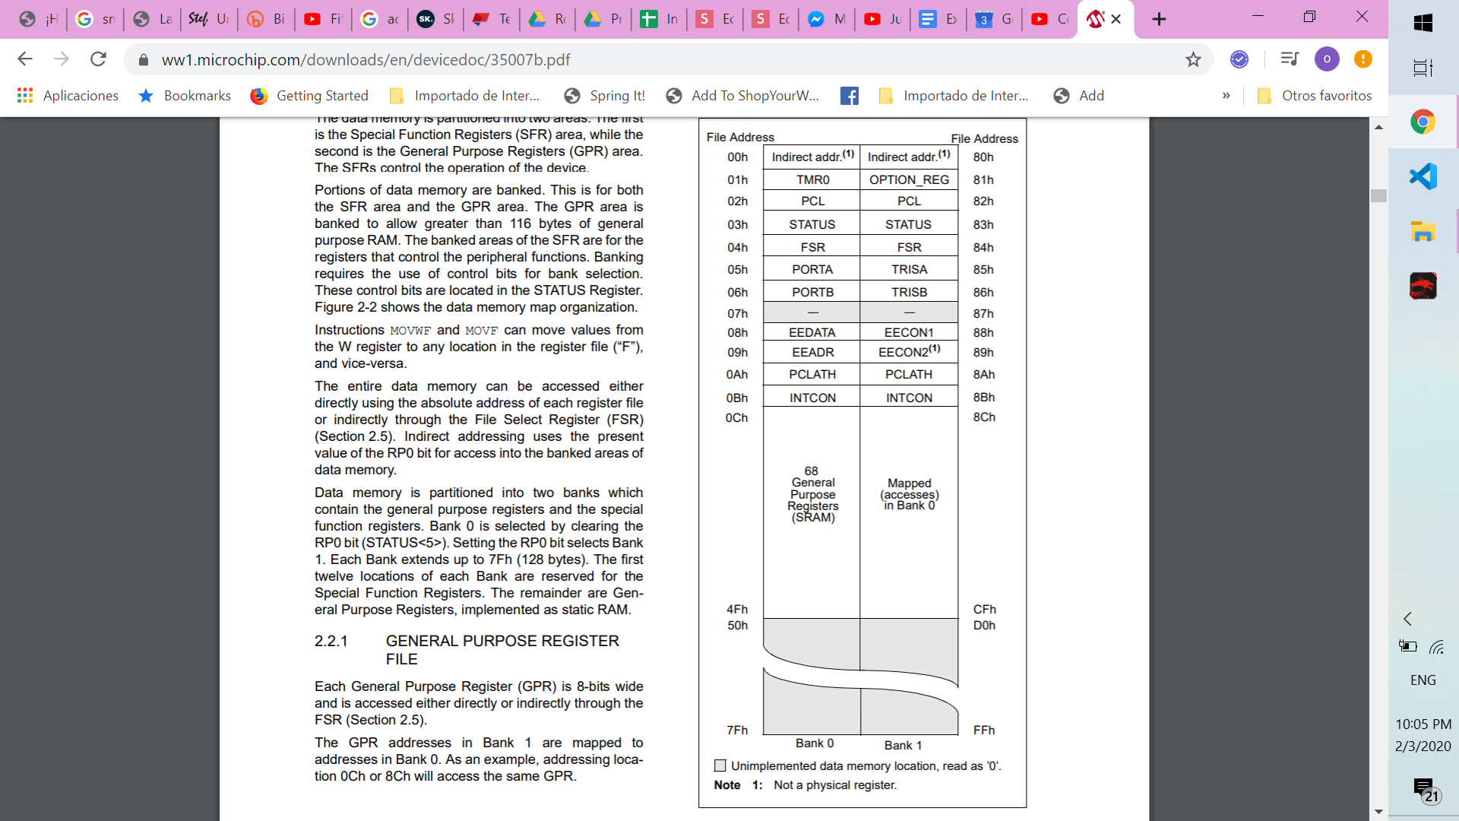Click the vertical scrollbar thumb
The width and height of the screenshot is (1459, 821).
click(1378, 195)
